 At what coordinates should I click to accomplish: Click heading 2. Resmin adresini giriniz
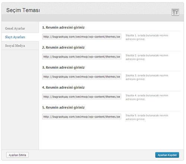coord(63,48)
